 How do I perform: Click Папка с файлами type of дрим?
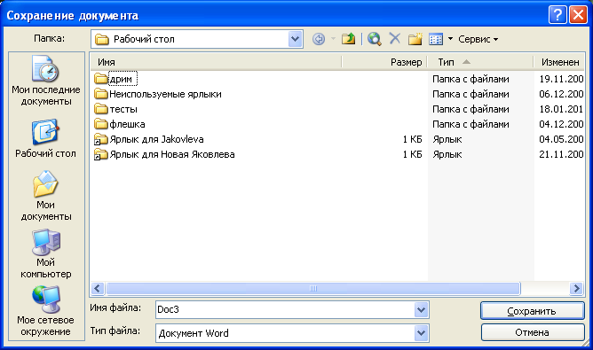pyautogui.click(x=470, y=79)
